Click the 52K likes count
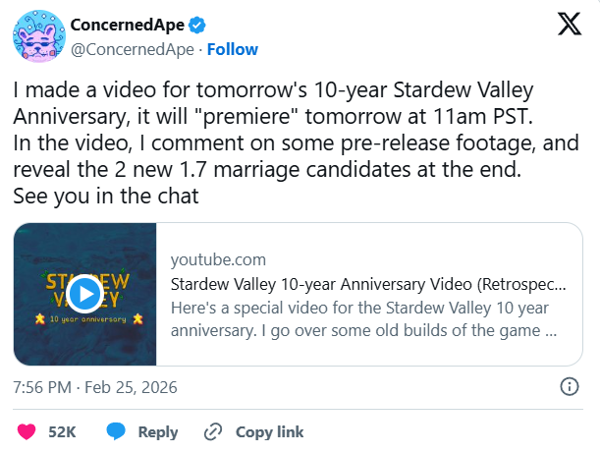 (62, 431)
